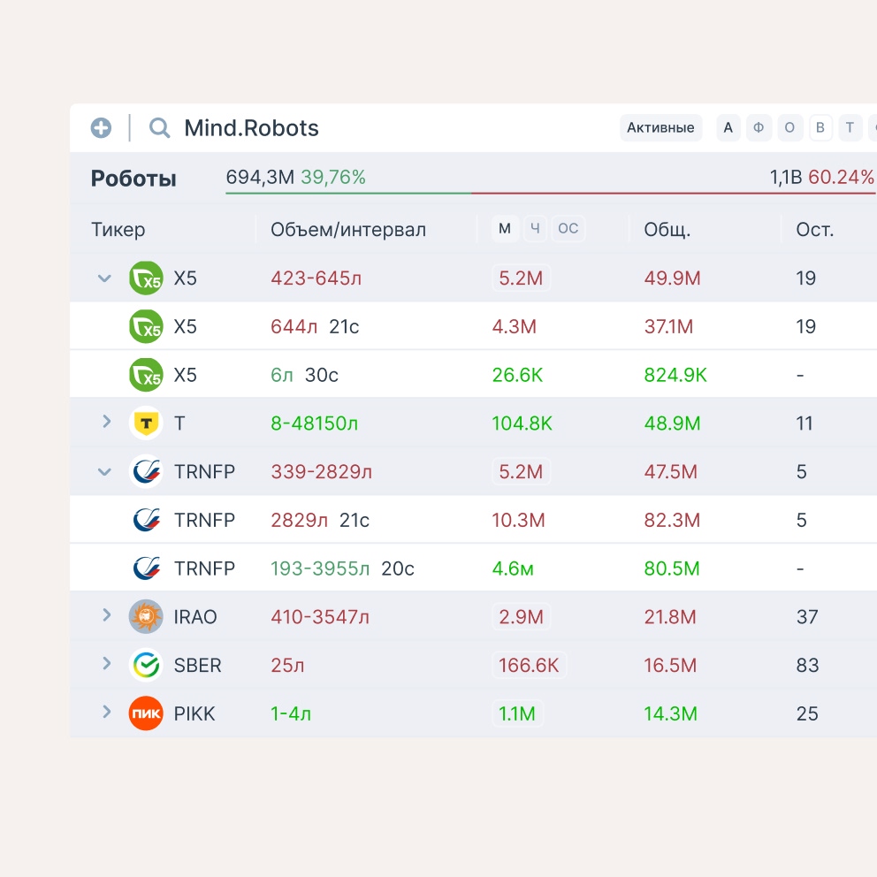
Task: Click the SBER green checkmark logo
Action: [146, 665]
